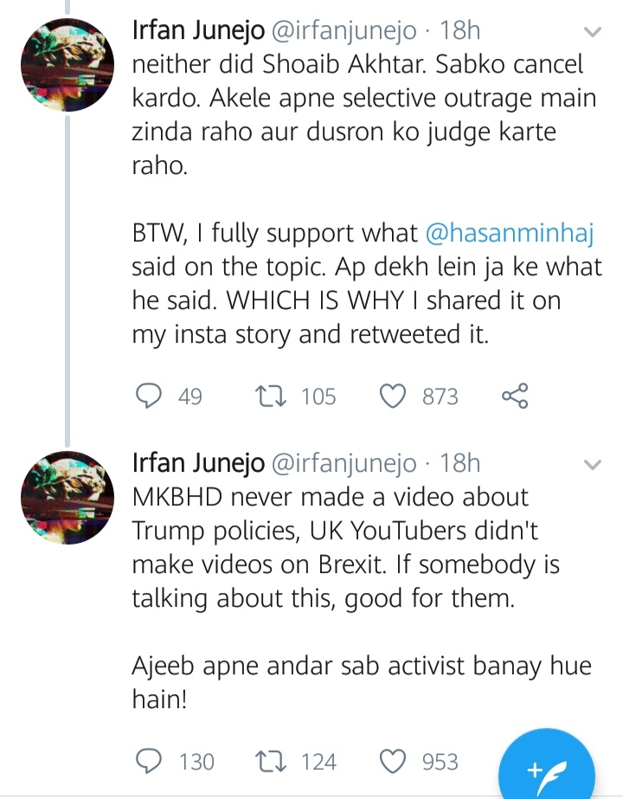
Task: Open Irfan Junejo avatar on first tweet
Action: coord(67,65)
